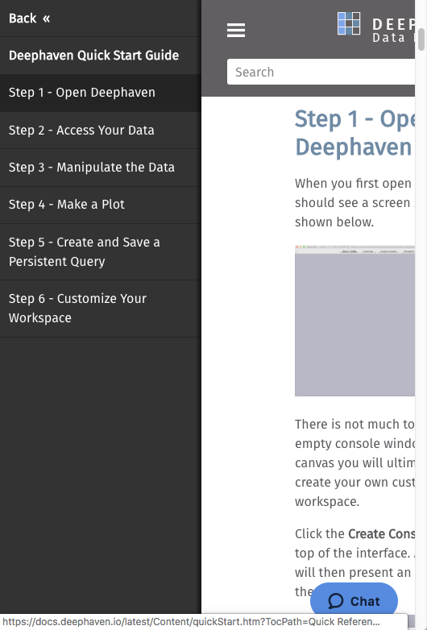Image resolution: width=427 pixels, height=630 pixels.
Task: Select Step 1 - Open Deephaven
Action: point(101,93)
